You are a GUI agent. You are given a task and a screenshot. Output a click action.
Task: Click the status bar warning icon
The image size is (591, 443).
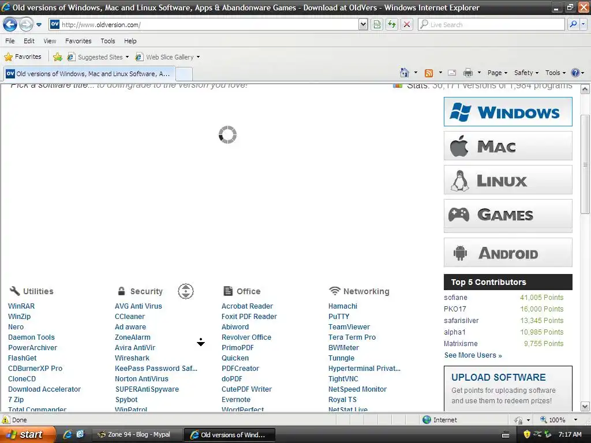coord(6,420)
